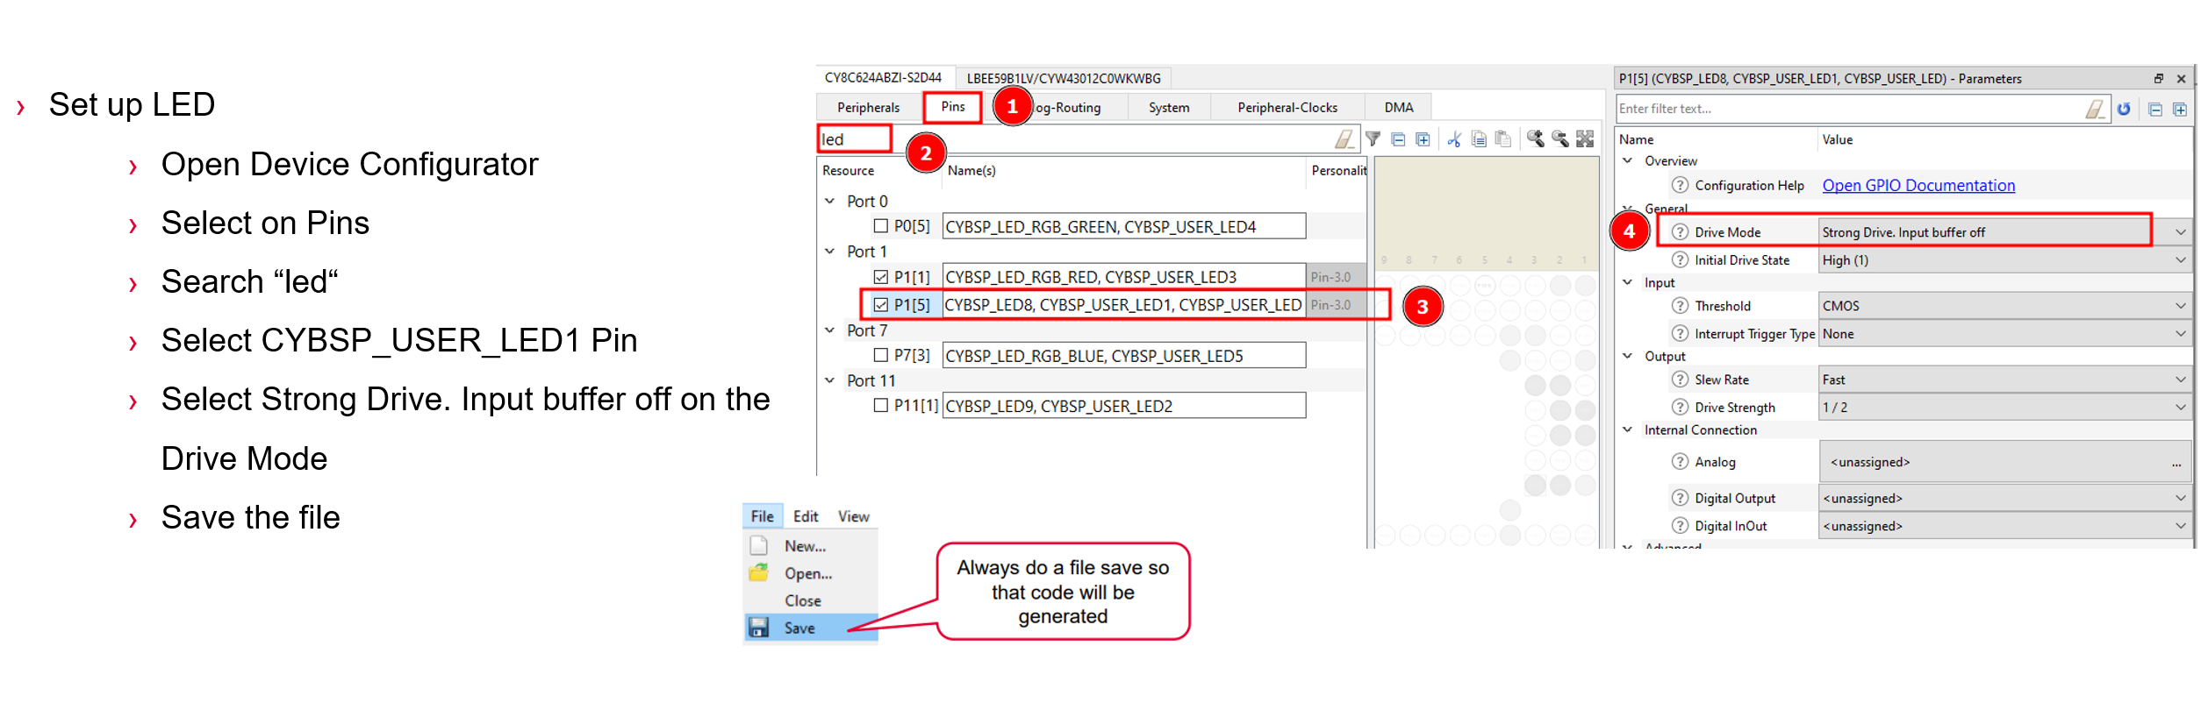Switch to the Peripheral-Clocks tab

pyautogui.click(x=1287, y=108)
